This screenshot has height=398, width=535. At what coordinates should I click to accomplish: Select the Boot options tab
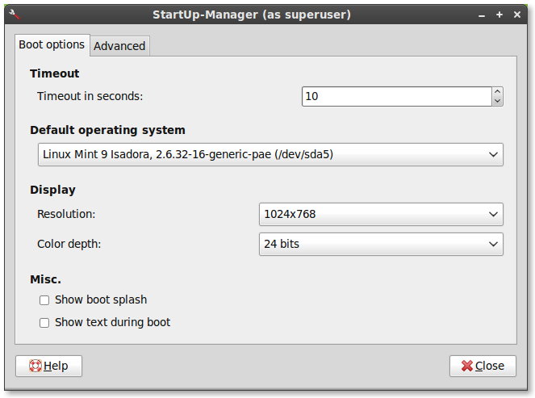[x=52, y=44]
